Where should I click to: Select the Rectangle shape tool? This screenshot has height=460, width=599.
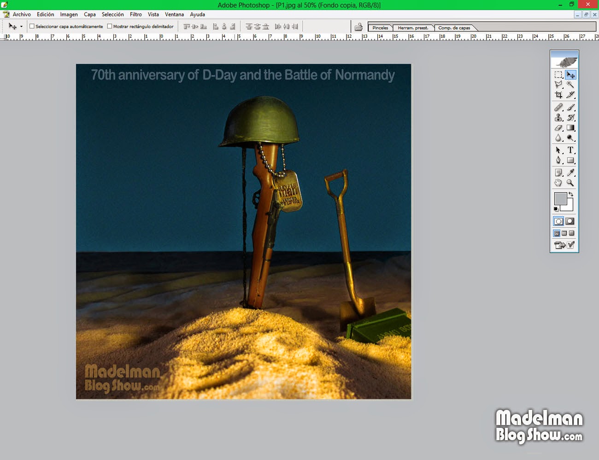pyautogui.click(x=570, y=160)
